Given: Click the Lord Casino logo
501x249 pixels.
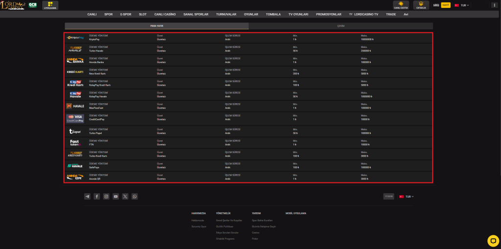Looking at the screenshot, I should [12, 5].
